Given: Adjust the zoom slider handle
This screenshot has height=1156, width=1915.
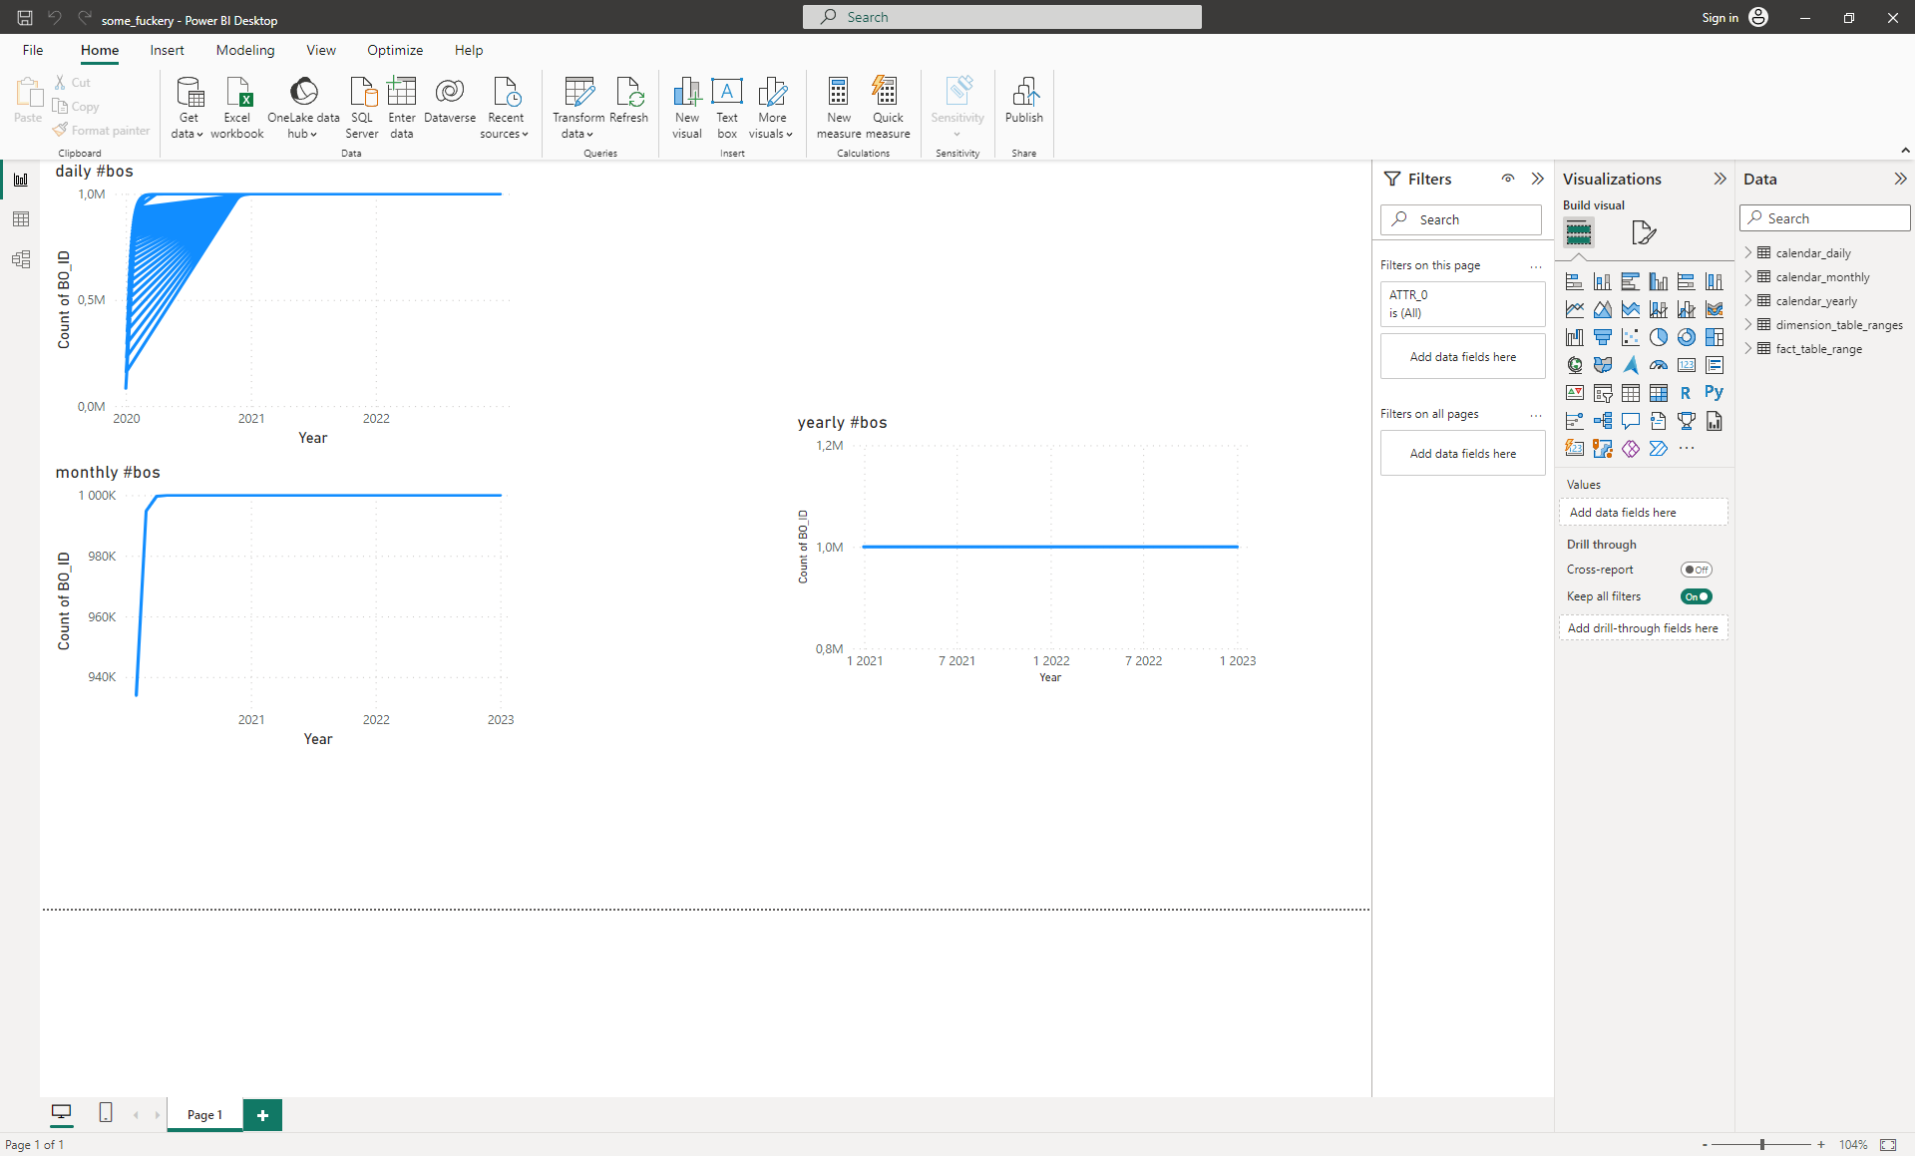Looking at the screenshot, I should pyautogui.click(x=1762, y=1144).
